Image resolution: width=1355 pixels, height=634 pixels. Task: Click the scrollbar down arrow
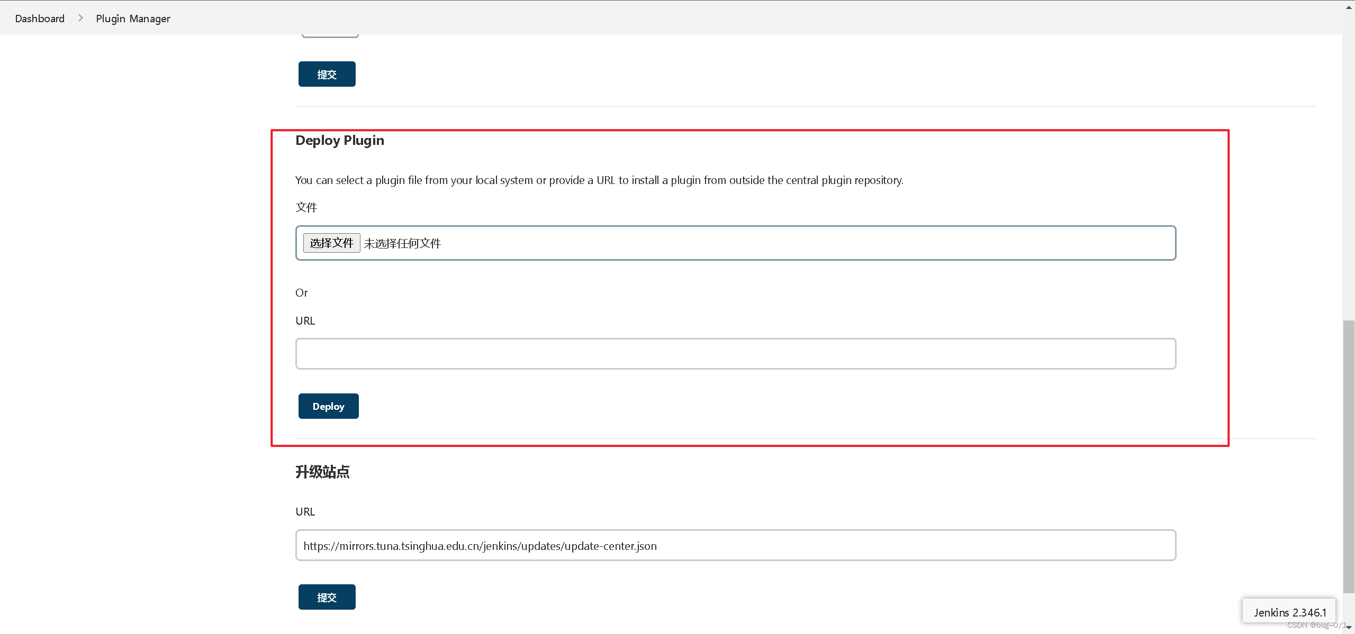pos(1349,627)
